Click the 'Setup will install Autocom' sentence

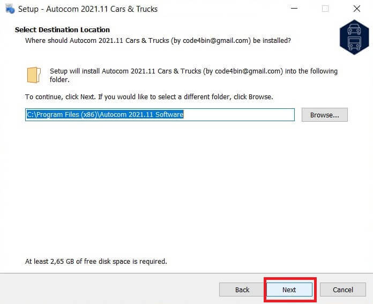(x=193, y=75)
